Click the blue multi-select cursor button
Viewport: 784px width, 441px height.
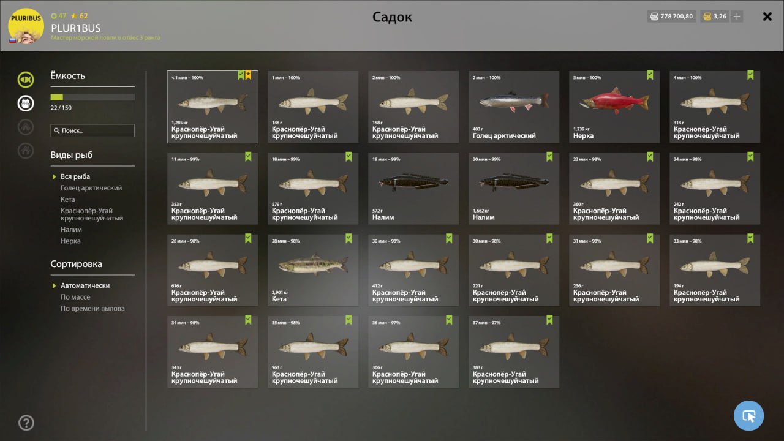[x=748, y=416]
